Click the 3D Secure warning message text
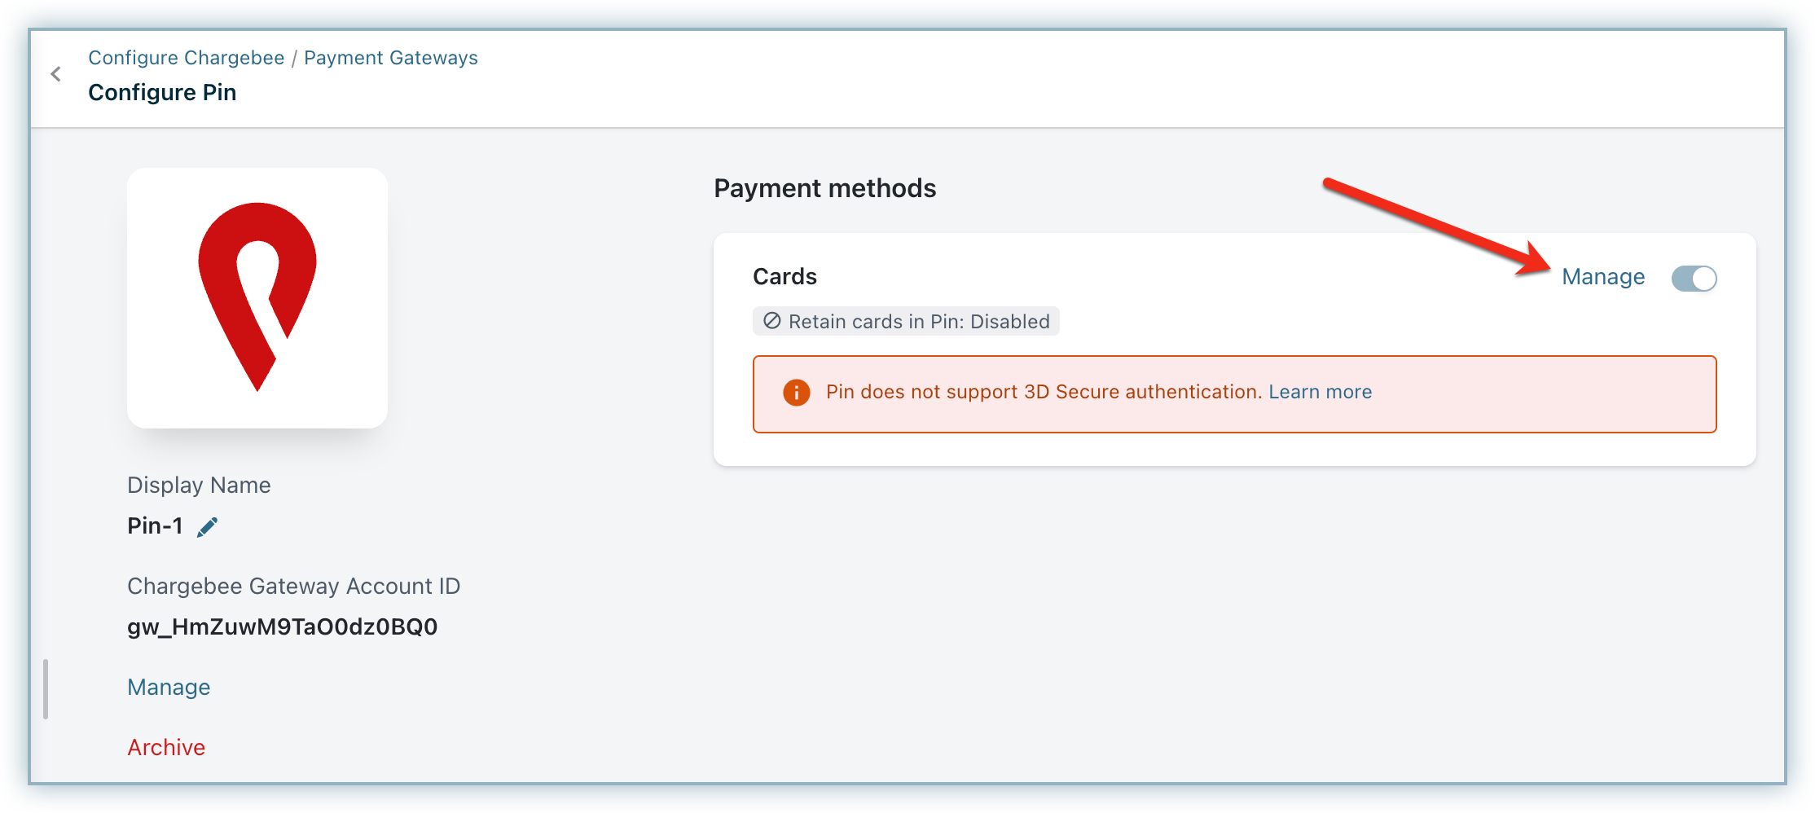1815x813 pixels. tap(1043, 392)
